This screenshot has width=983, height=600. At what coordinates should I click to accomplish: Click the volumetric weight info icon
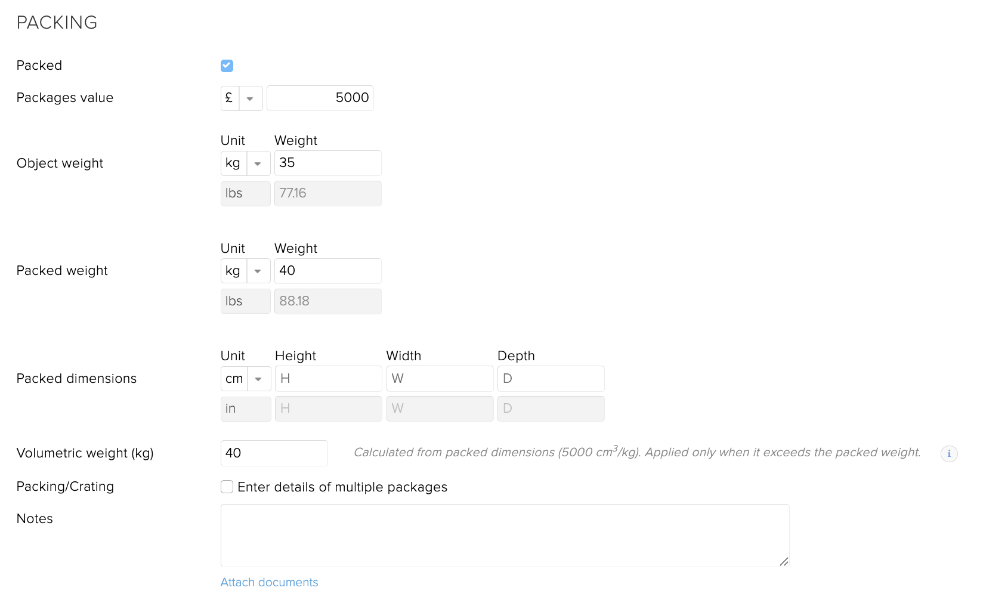[x=948, y=454]
